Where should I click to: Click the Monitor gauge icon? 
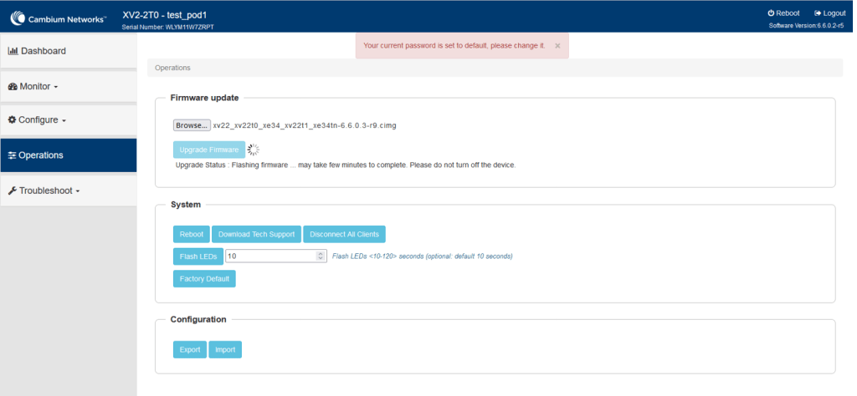pos(13,86)
